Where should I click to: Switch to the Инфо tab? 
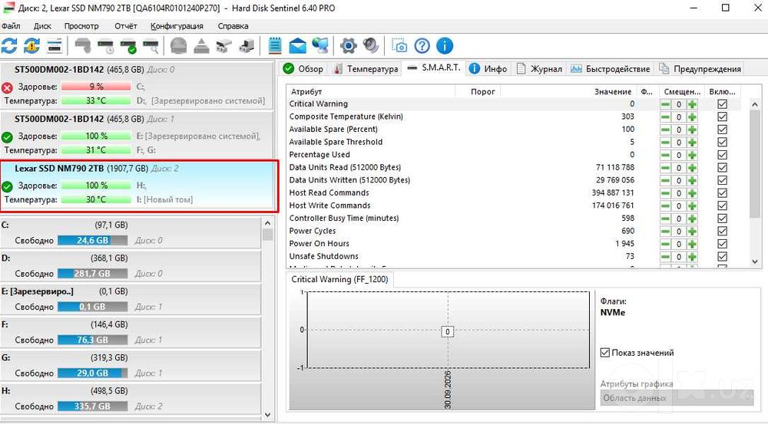click(488, 69)
